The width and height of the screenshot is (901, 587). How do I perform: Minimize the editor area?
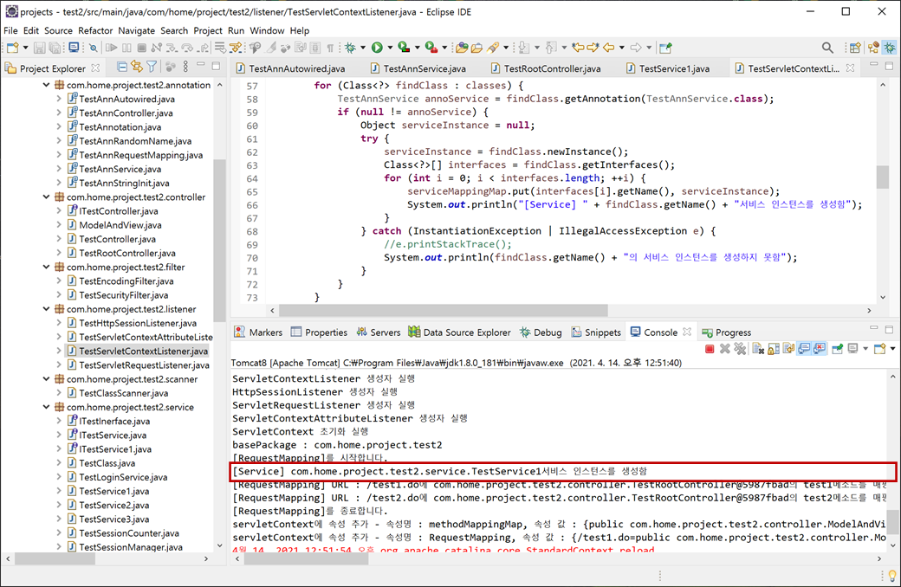[x=873, y=65]
